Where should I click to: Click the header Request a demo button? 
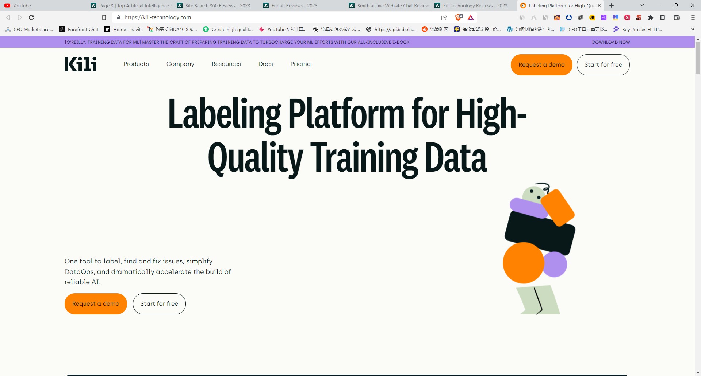tap(541, 65)
